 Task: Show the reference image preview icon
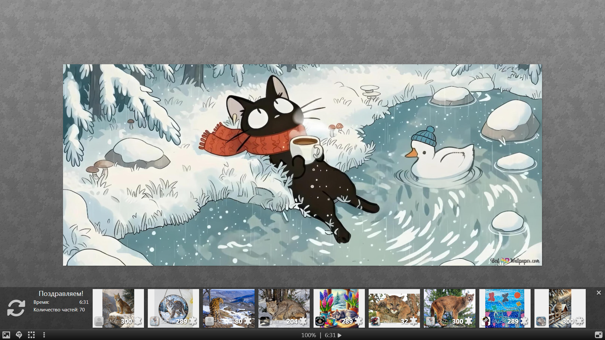point(6,335)
